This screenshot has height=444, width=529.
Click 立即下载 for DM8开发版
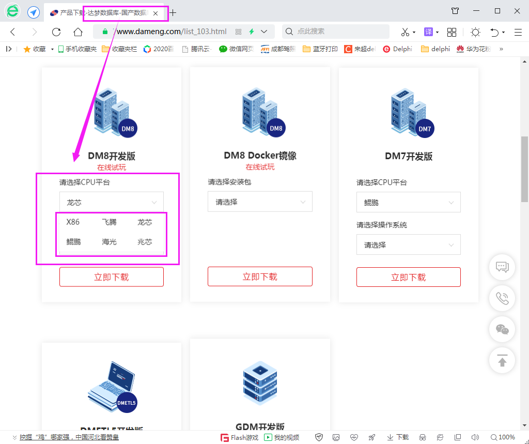(x=112, y=277)
